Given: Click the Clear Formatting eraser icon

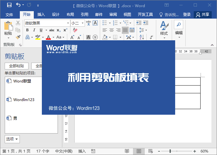Looking at the screenshot, I should click(75, 30).
